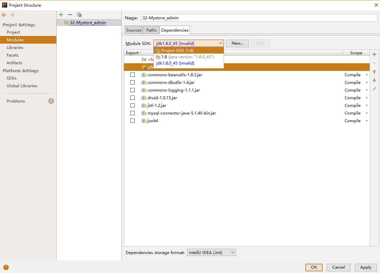Select 32-Mystore_admin module in the tree
The image size is (380, 273).
(x=89, y=23)
